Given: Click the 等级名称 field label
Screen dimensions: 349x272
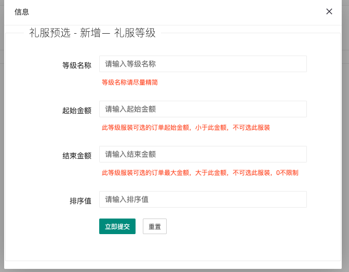Looking at the screenshot, I should click(77, 65).
